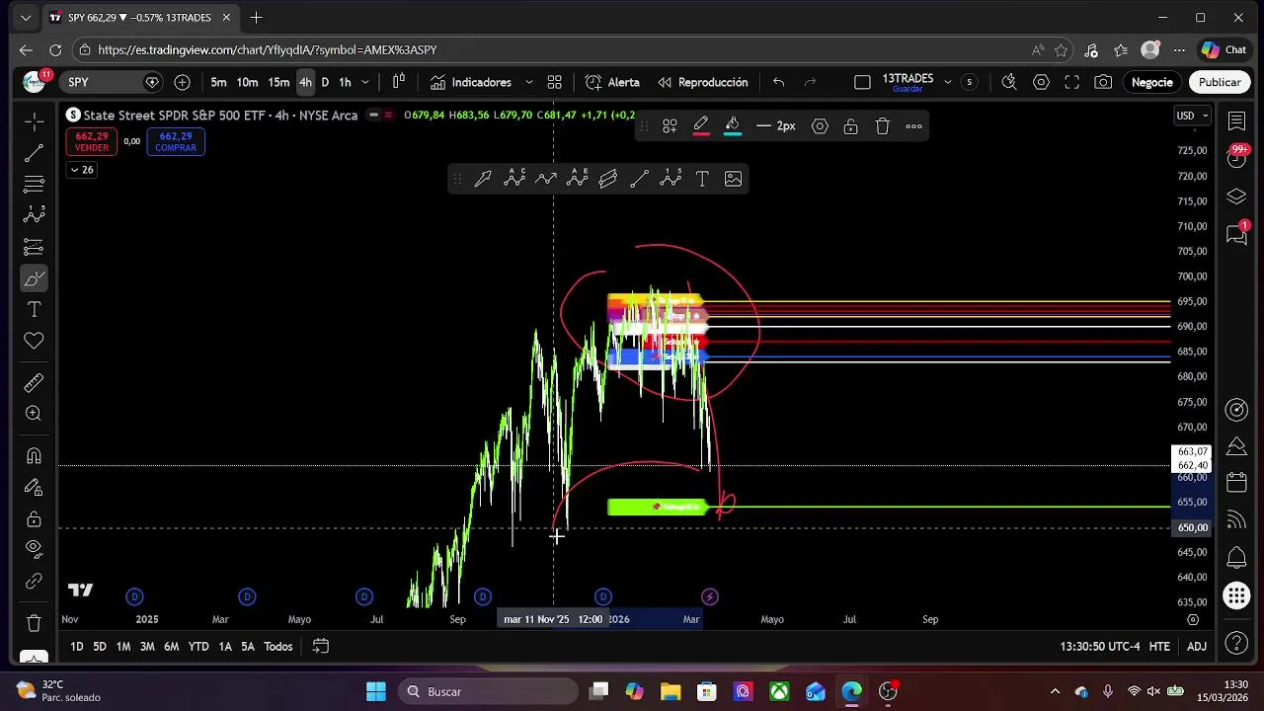
Task: Switch to the 1h timeframe
Action: tap(345, 82)
